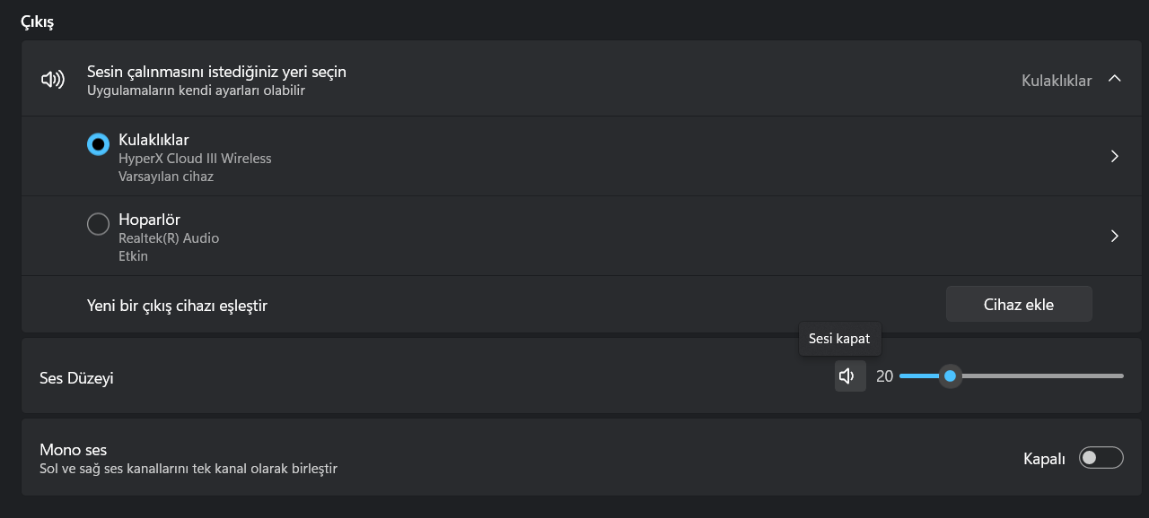This screenshot has height=518, width=1149.
Task: Click the "Sesin çalınmasını istediğiniz yeri seçin" heading
Action: [216, 72]
